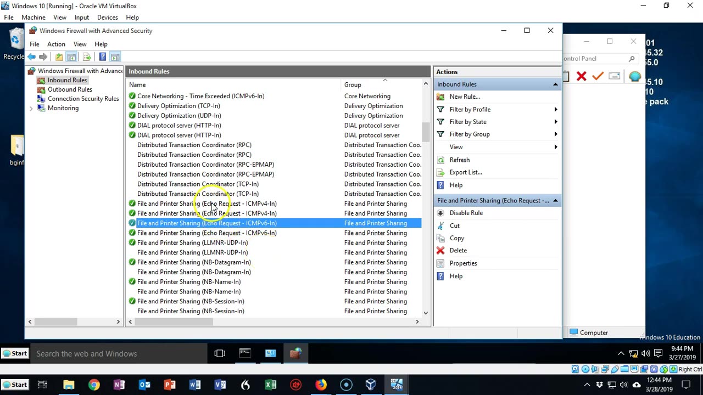This screenshot has width=703, height=395.
Task: Open Properties of the selected rule
Action: pyautogui.click(x=463, y=263)
